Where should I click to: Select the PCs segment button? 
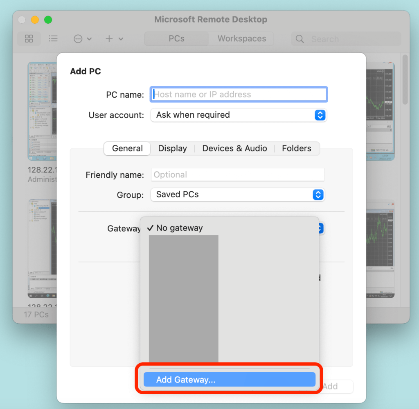click(176, 39)
